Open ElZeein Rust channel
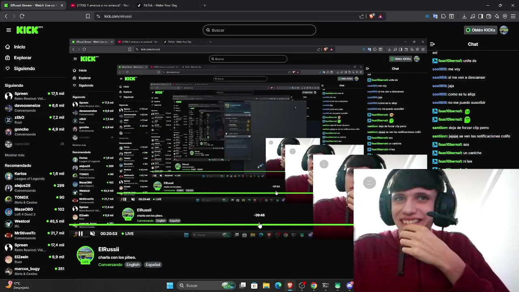This screenshot has height=292, width=519. pos(34,259)
